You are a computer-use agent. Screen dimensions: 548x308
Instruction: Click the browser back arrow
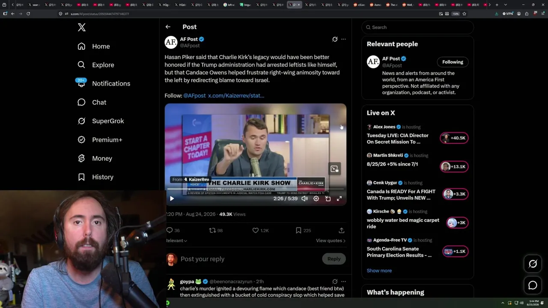point(13,14)
